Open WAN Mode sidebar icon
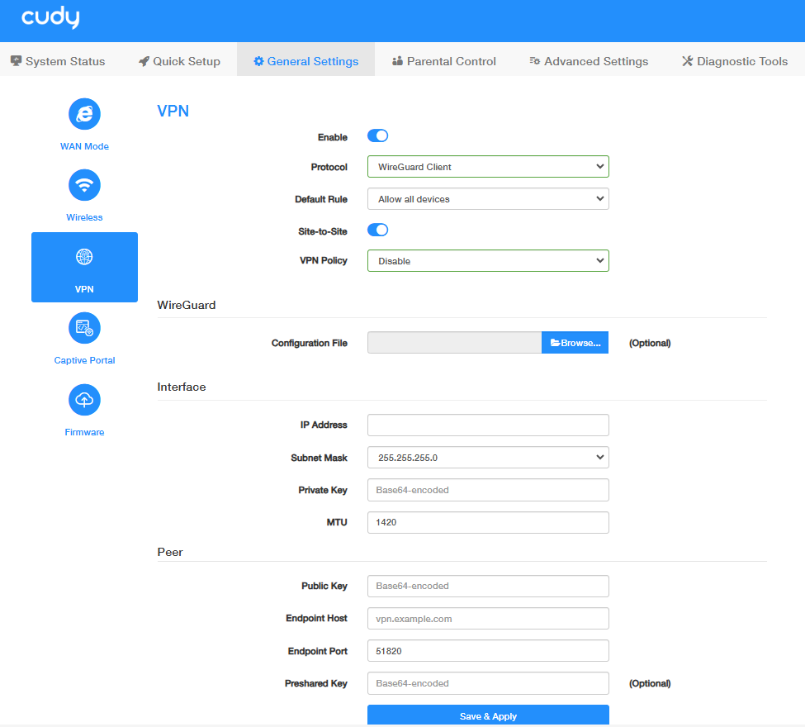Image resolution: width=805 pixels, height=727 pixels. (84, 113)
